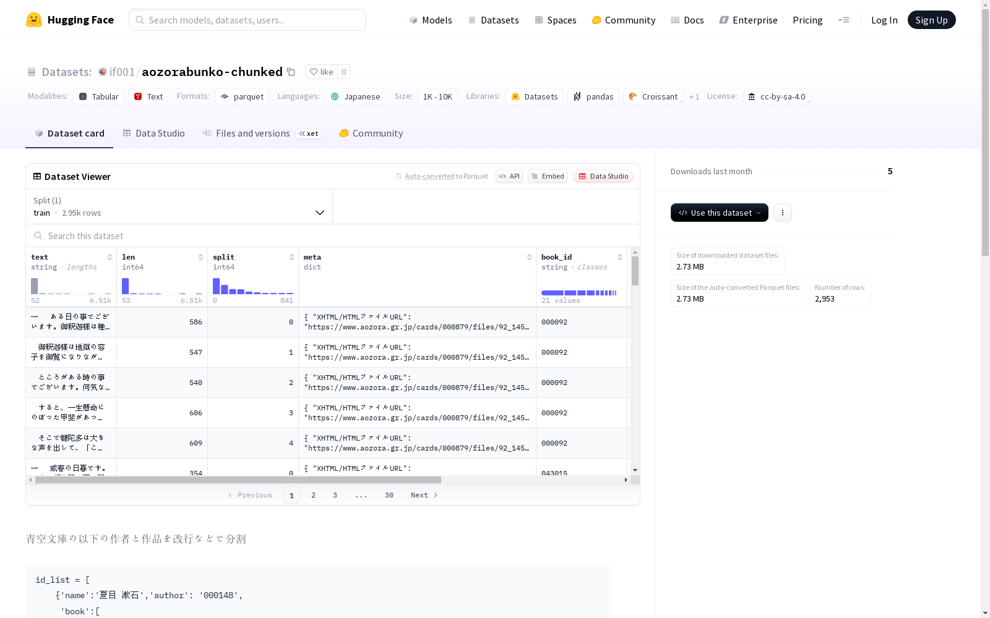Click the table's horizontal scrollbar

point(238,480)
